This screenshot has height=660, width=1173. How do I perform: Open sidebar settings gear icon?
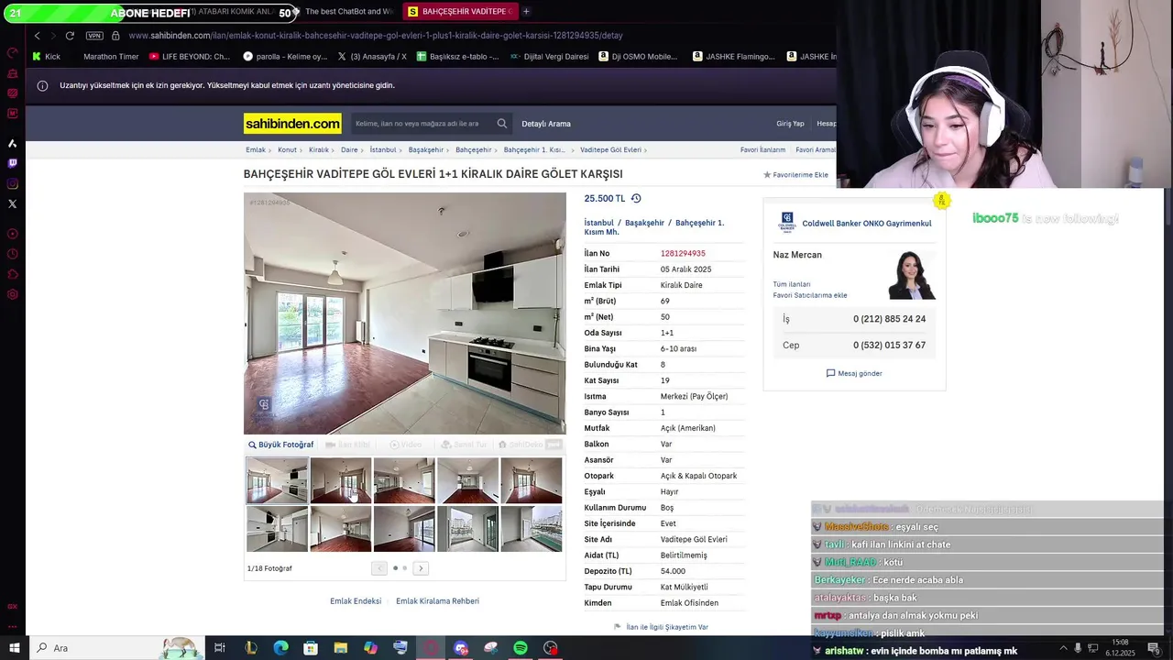click(x=12, y=294)
